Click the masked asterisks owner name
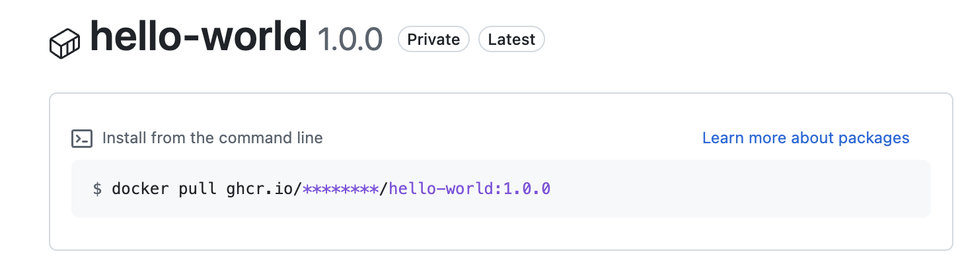The height and width of the screenshot is (268, 962). [340, 189]
